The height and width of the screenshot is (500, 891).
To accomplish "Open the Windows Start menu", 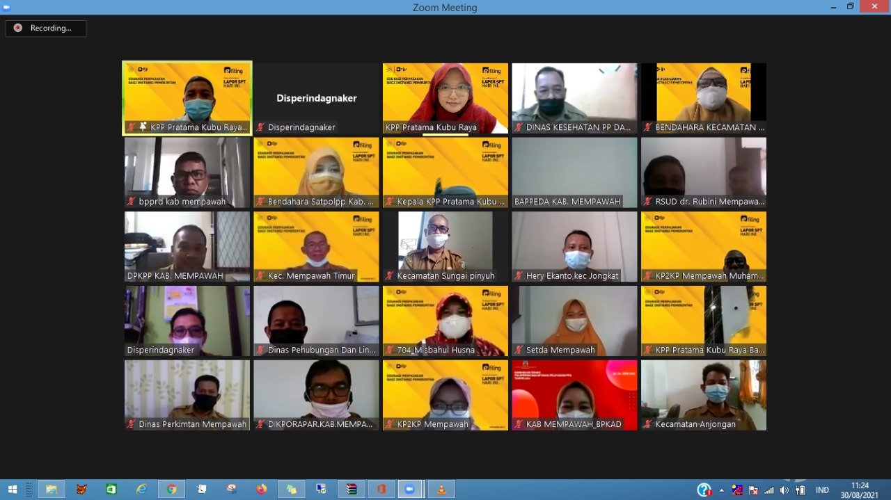I will [12, 490].
